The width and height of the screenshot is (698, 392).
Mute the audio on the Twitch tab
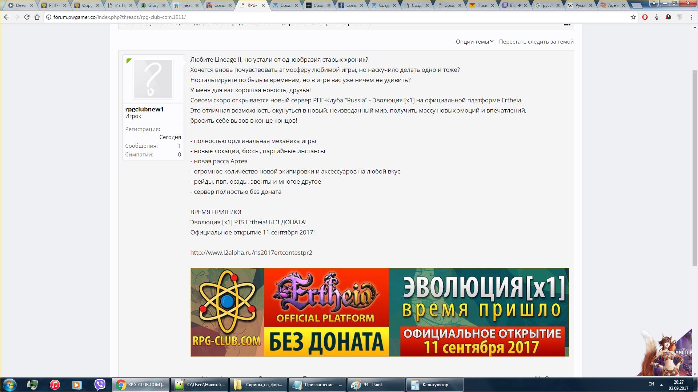pyautogui.click(x=520, y=5)
